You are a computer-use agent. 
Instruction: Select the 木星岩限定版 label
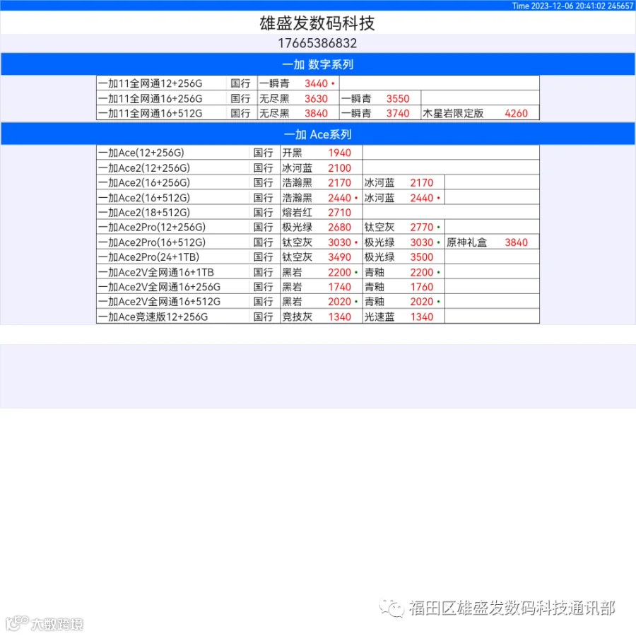[453, 113]
